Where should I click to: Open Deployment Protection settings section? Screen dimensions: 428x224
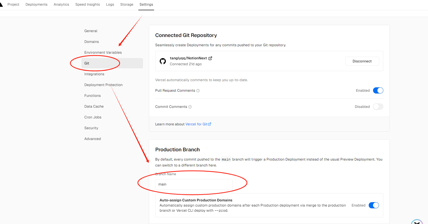tap(103, 85)
